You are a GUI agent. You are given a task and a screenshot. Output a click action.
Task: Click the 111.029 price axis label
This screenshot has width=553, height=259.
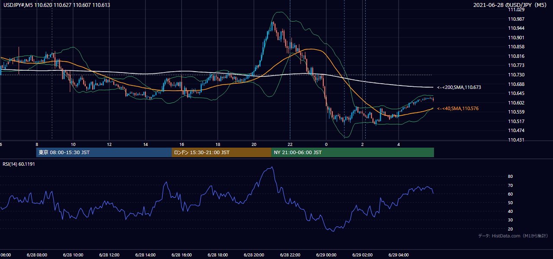516,9
